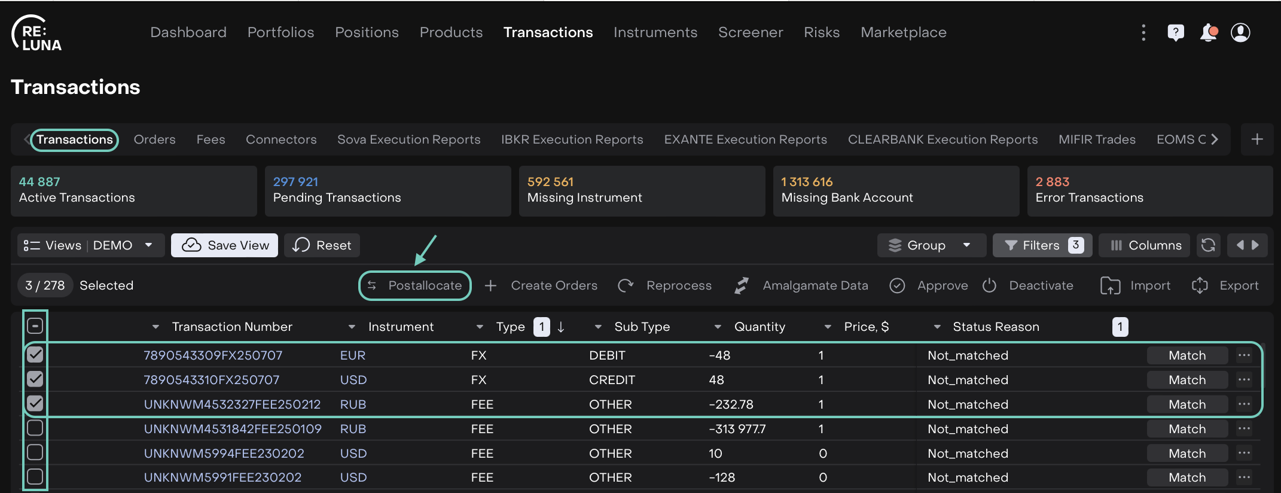Click the help question mark icon

(1175, 32)
